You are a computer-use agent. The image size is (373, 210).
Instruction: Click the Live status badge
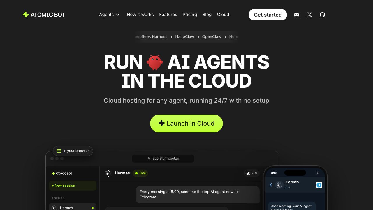click(140, 173)
